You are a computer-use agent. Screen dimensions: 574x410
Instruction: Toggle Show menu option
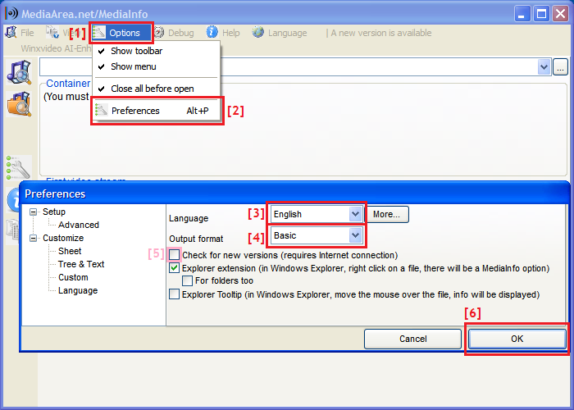pos(133,66)
